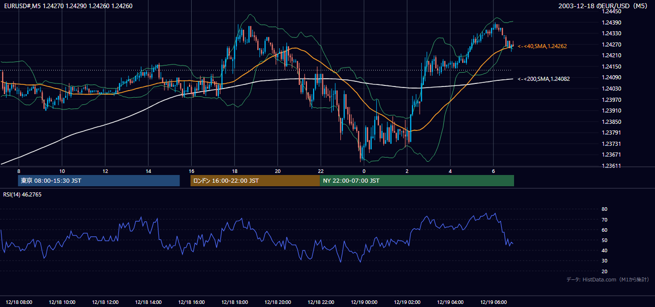Click hour tick 2 under price chart
The height and width of the screenshot is (307, 655).
tap(407, 171)
